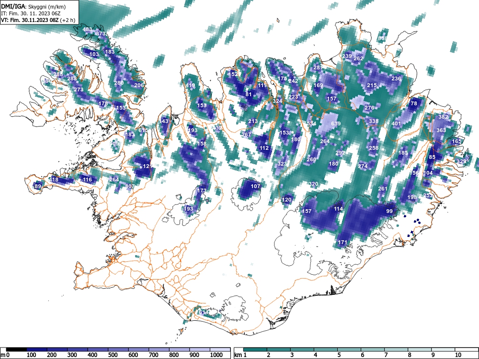The width and height of the screenshot is (479, 359).
Task: Pick the dark teal legend segment between km 1 and 2
Action: (x=255, y=349)
